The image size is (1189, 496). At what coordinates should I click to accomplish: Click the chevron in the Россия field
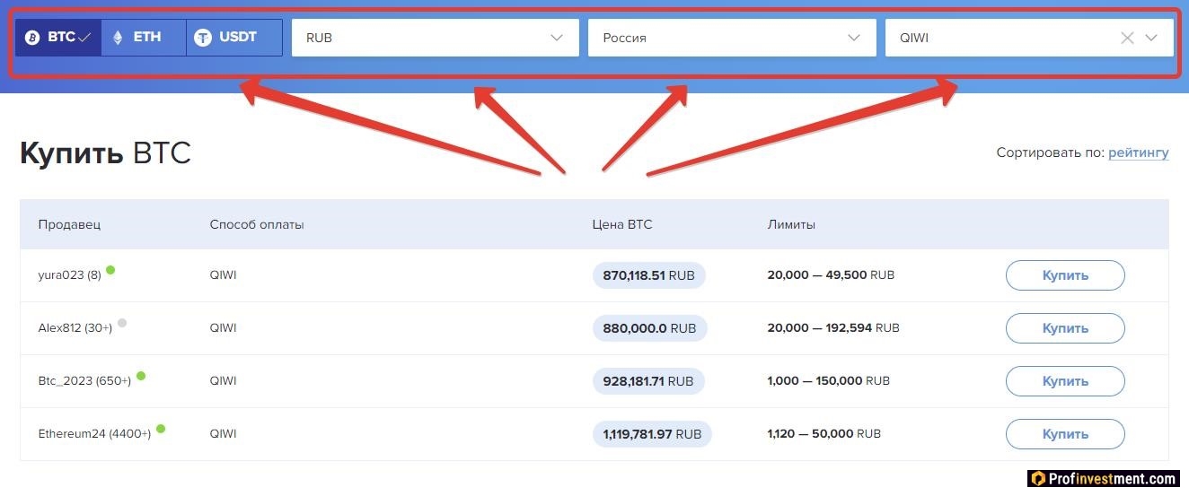(854, 38)
